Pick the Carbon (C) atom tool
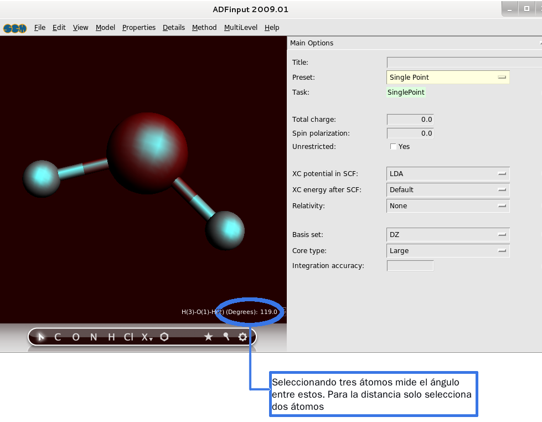This screenshot has width=542, height=422. tap(58, 337)
